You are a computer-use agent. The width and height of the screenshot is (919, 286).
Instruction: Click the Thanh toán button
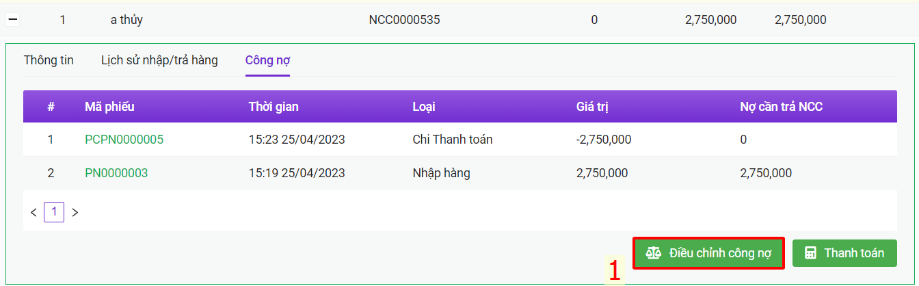[844, 253]
